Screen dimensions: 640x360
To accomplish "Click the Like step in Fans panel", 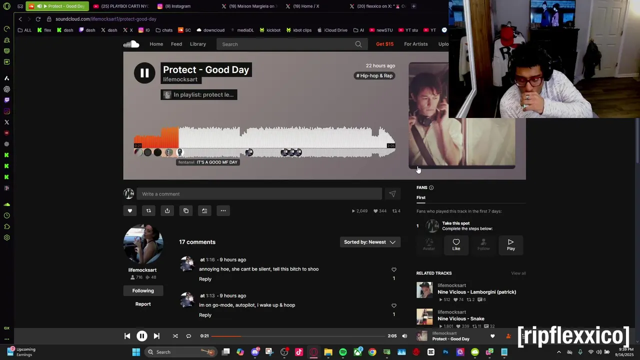I will pos(456,244).
